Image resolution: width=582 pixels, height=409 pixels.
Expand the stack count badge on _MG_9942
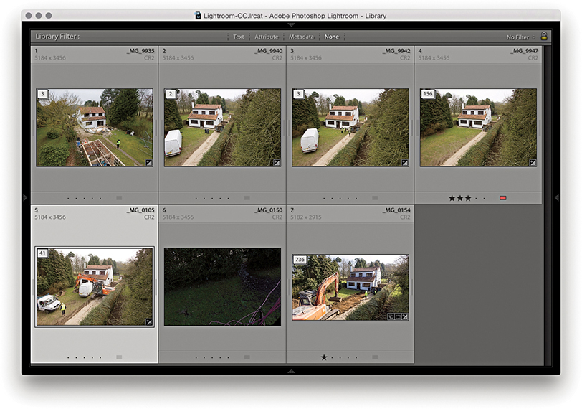tap(298, 93)
